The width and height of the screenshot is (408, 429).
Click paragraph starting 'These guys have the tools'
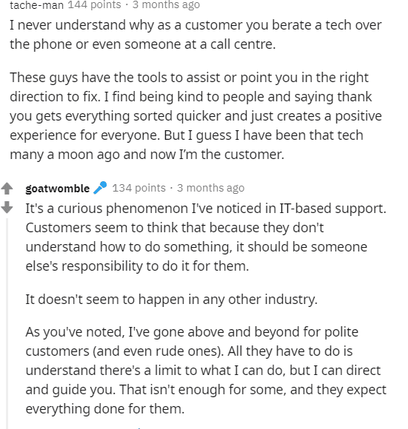tap(195, 116)
